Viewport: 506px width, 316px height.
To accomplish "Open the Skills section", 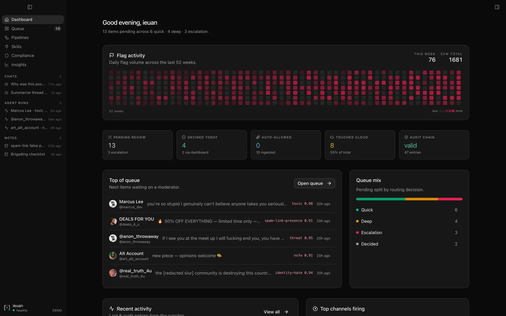I will click(x=33, y=47).
